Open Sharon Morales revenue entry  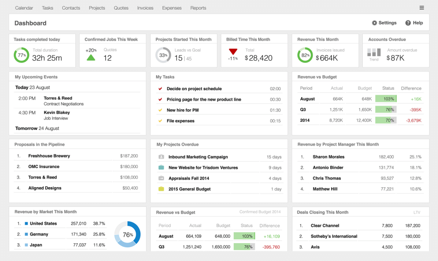[x=328, y=157]
